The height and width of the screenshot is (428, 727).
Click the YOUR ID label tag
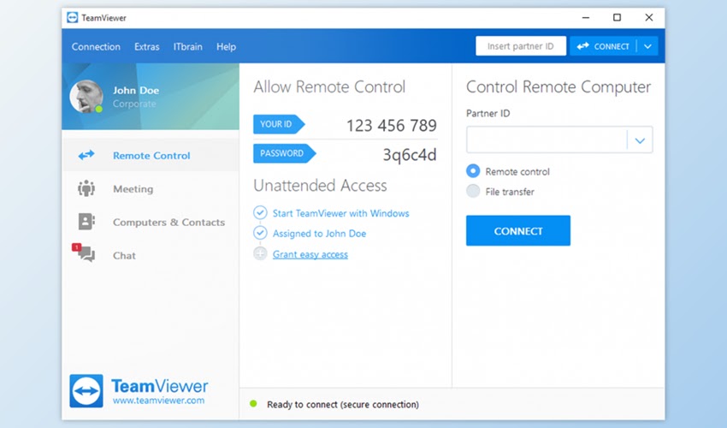point(279,124)
